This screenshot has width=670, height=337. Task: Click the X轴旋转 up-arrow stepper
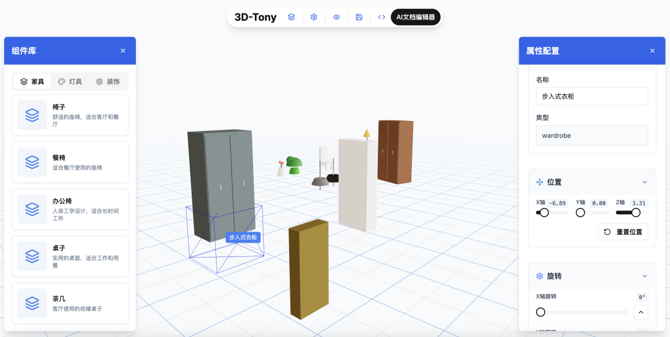pos(641,312)
